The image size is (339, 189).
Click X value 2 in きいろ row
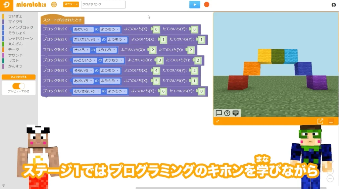(x=153, y=50)
